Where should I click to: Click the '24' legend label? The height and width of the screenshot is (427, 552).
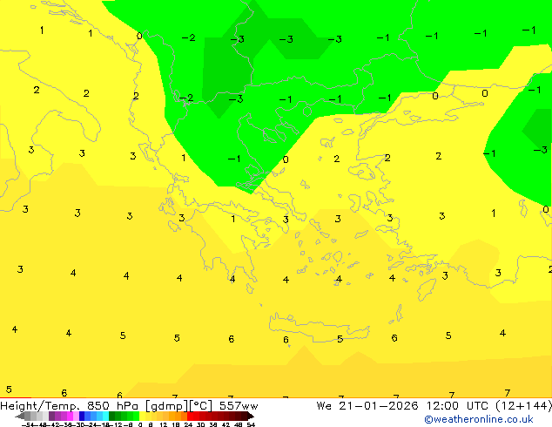point(188,424)
